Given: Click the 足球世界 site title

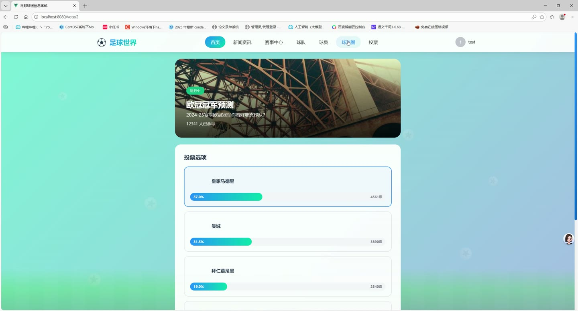Looking at the screenshot, I should pos(123,42).
